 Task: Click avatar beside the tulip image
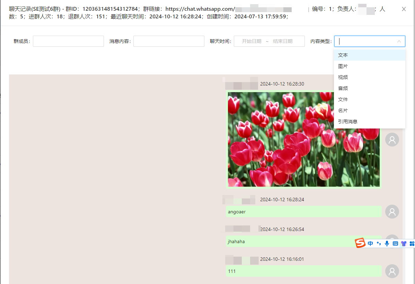coord(392,140)
